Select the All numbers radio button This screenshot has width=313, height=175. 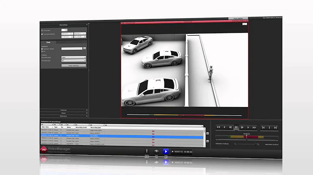pyautogui.click(x=42, y=52)
